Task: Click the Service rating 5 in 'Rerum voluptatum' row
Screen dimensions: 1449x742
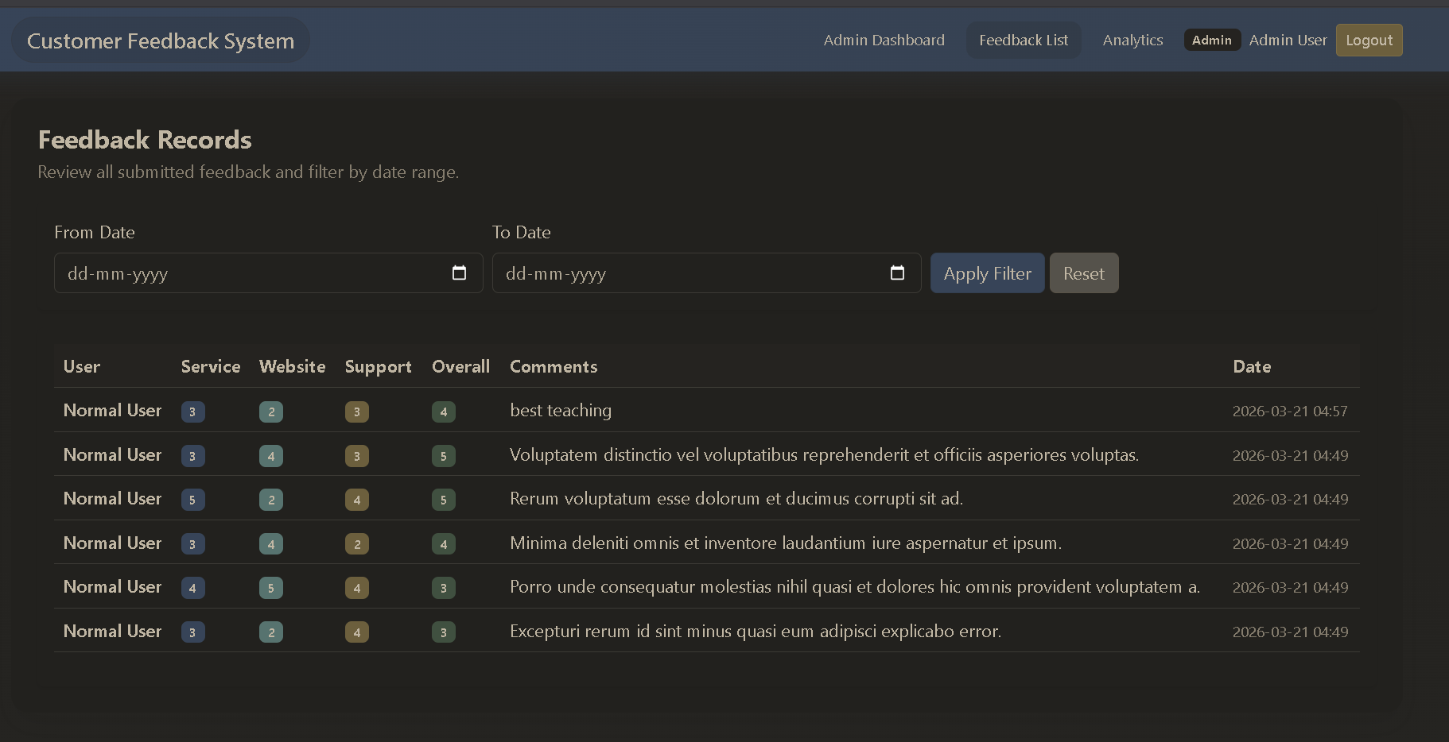Action: pos(192,500)
